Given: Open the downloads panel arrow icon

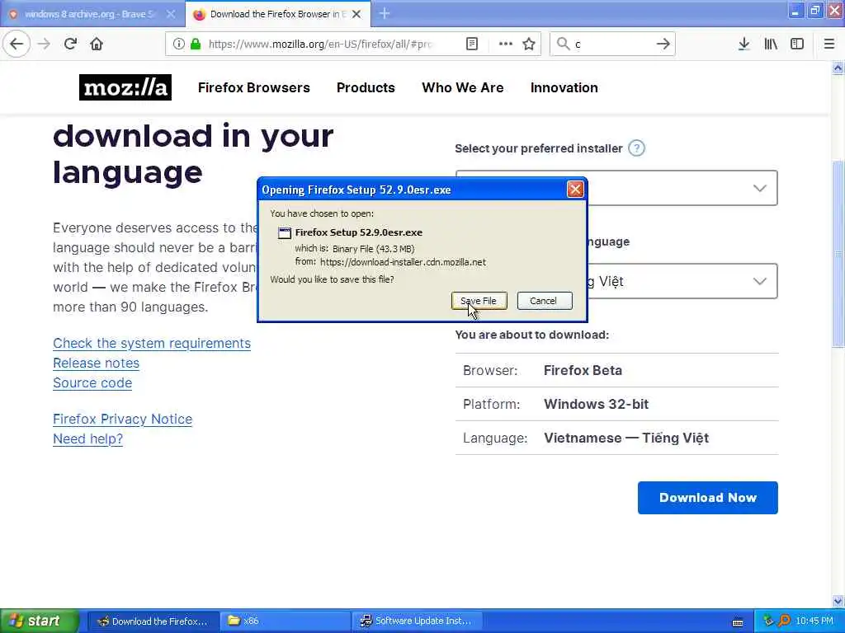Looking at the screenshot, I should (x=744, y=44).
